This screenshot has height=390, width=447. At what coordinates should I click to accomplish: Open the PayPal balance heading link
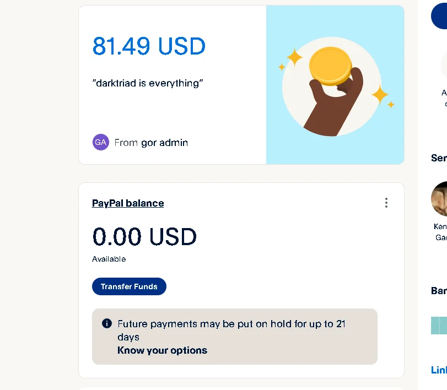point(128,203)
